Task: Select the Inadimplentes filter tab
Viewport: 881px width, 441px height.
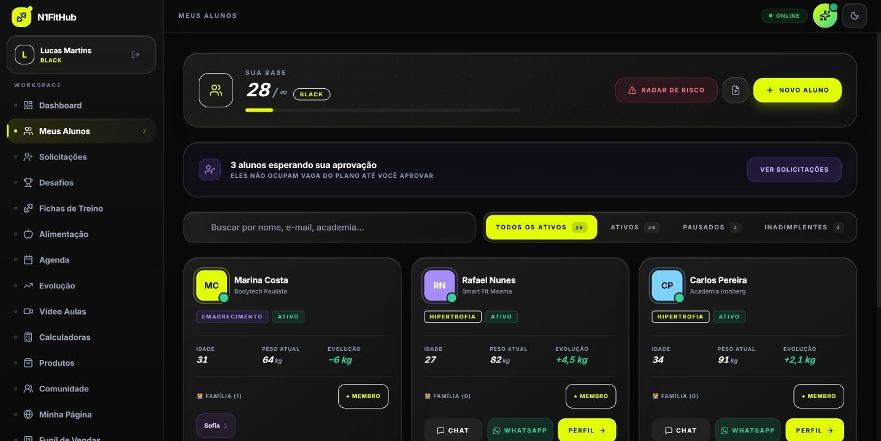Action: (x=804, y=228)
